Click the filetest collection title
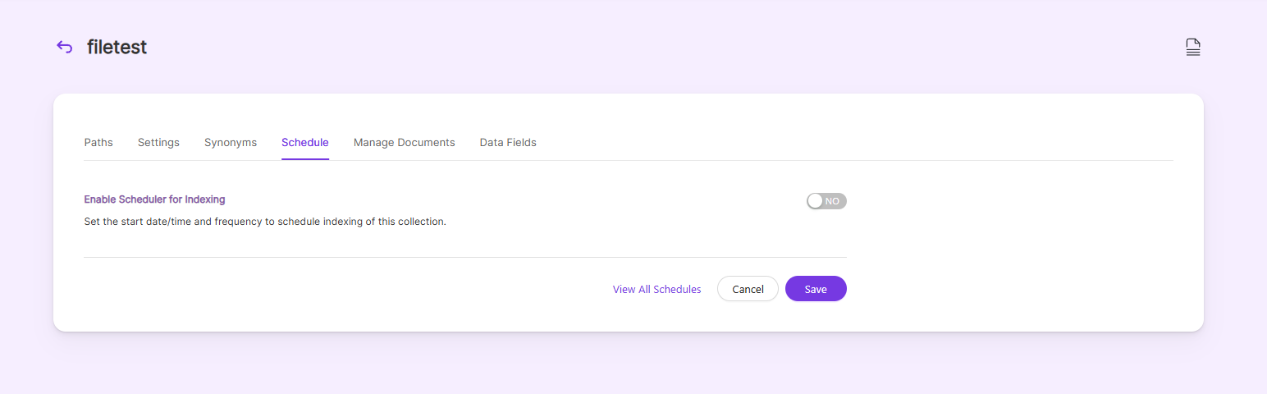This screenshot has width=1267, height=394. click(117, 48)
